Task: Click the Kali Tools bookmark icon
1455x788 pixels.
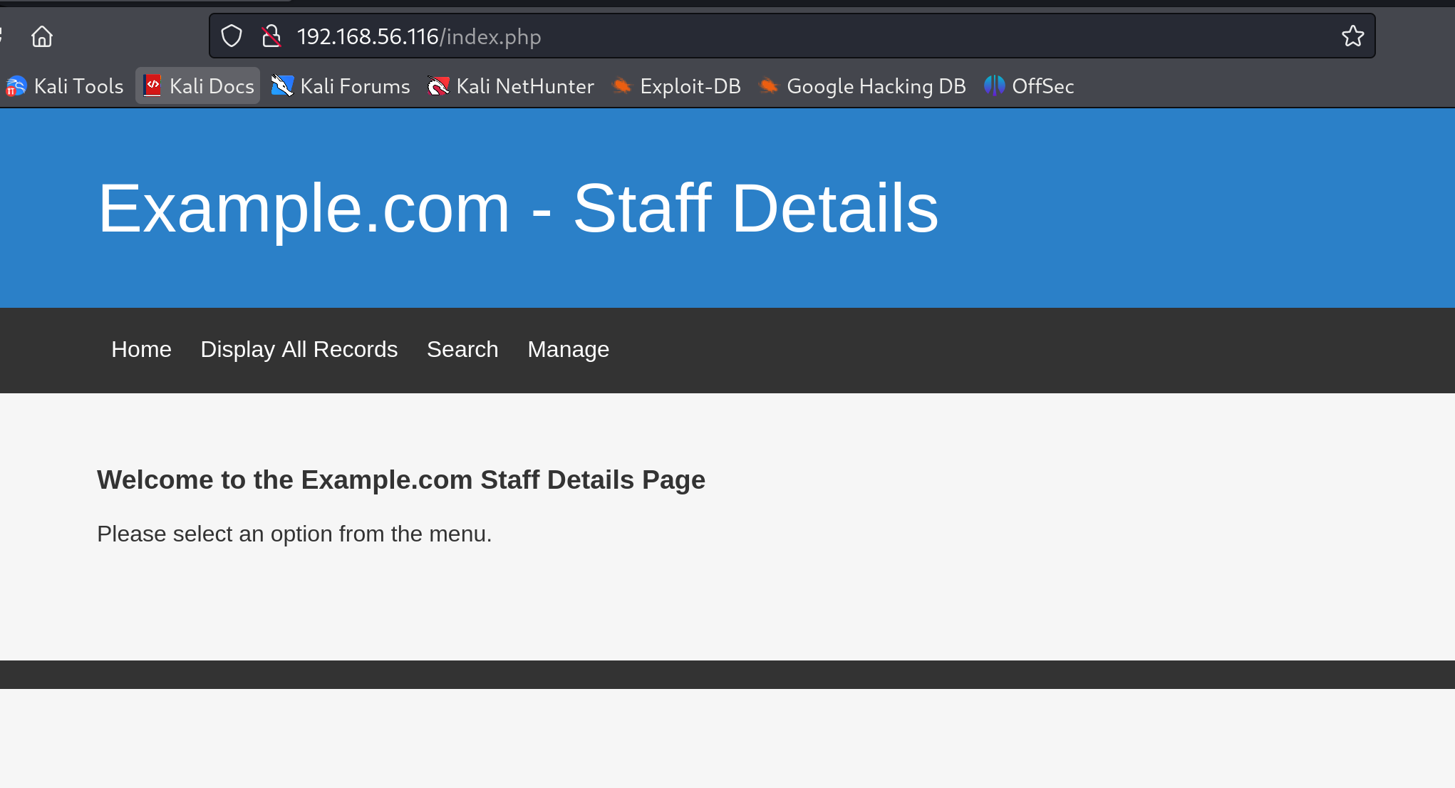Action: pos(16,86)
